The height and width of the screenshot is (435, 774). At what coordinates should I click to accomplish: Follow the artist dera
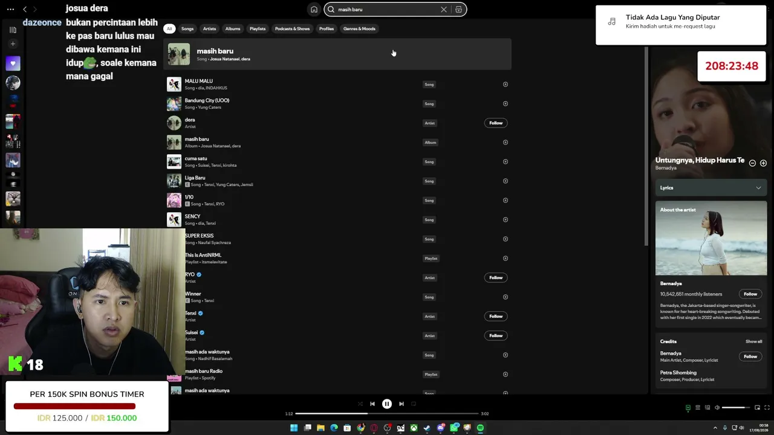tap(496, 123)
